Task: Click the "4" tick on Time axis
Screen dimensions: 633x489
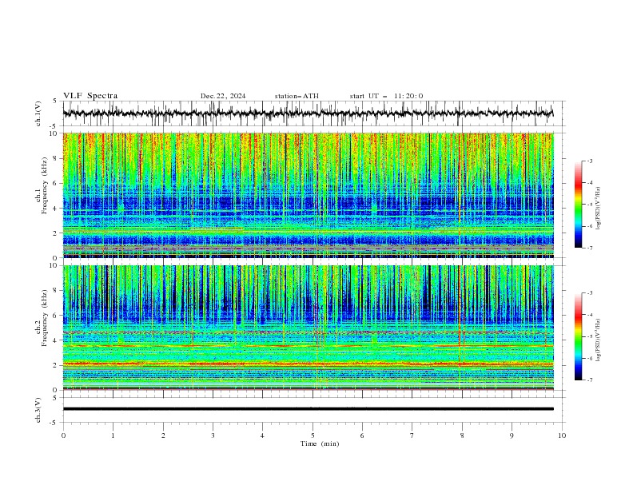Action: click(x=262, y=435)
